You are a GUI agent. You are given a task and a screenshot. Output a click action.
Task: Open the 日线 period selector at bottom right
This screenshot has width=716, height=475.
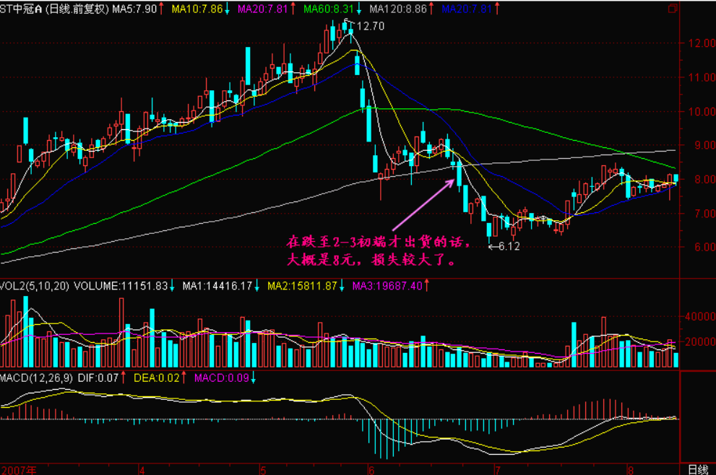[x=696, y=469]
